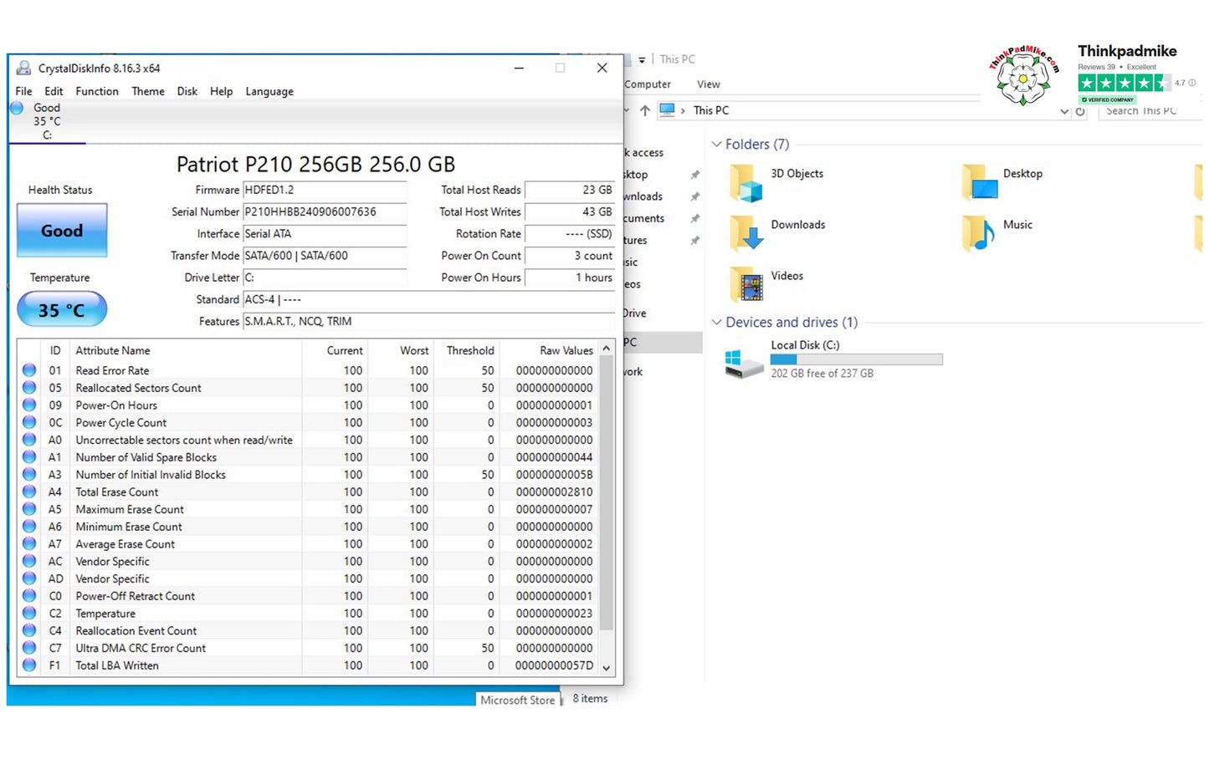Click status orb for Total Erase Count
1209x759 pixels.
tap(29, 492)
